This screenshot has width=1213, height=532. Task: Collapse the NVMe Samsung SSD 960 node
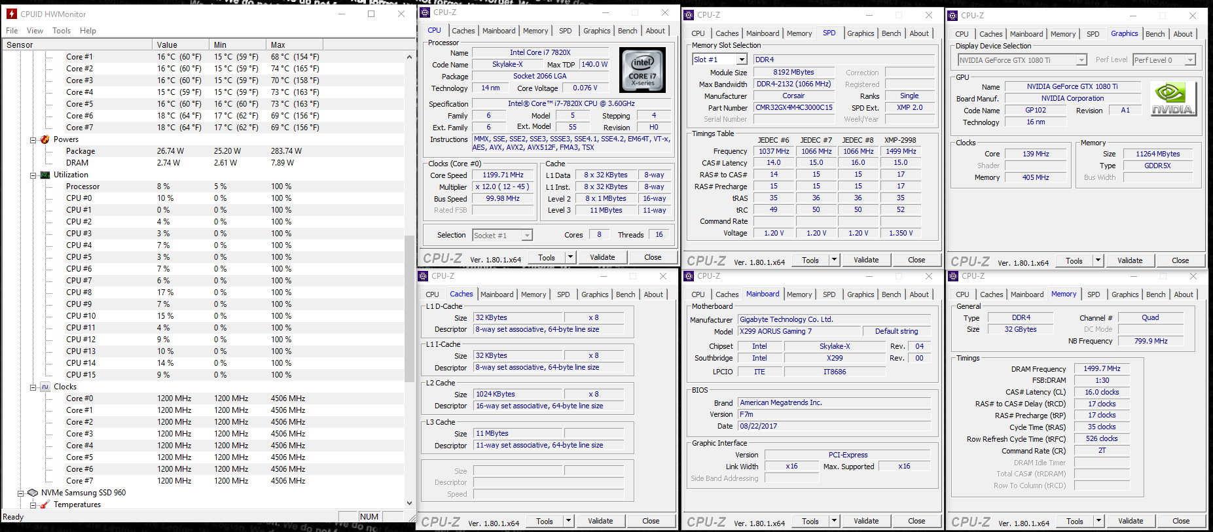coord(20,493)
